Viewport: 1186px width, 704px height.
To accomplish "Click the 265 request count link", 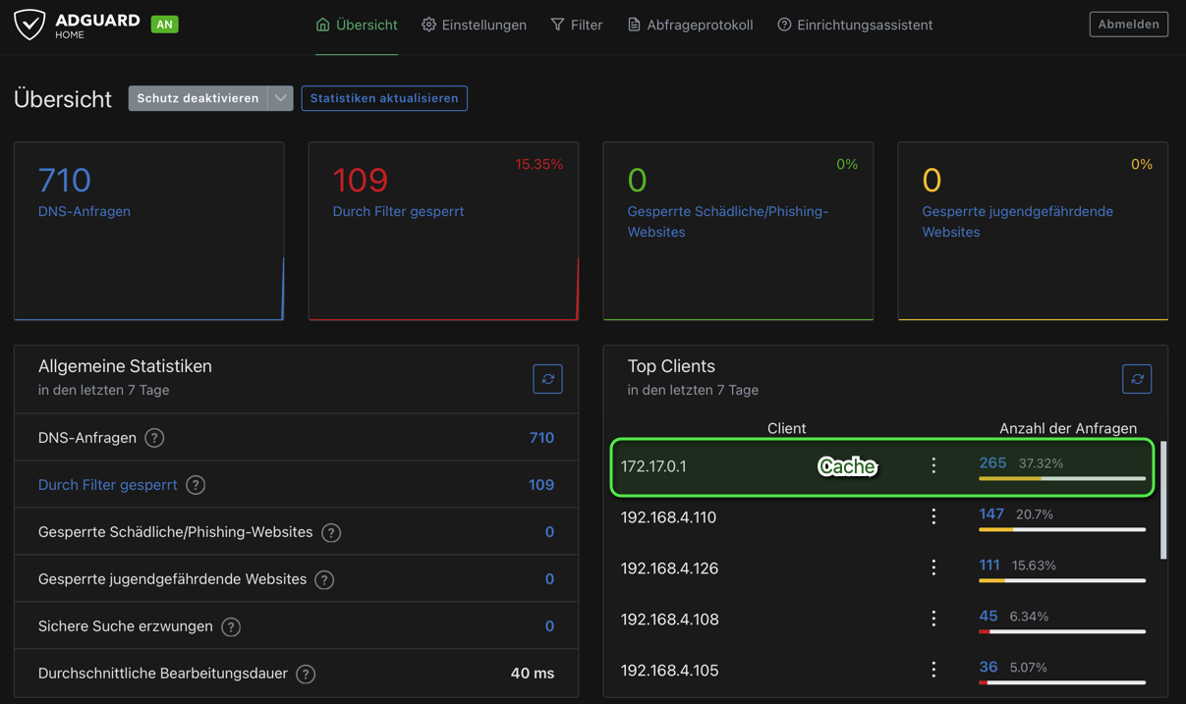I will click(992, 462).
